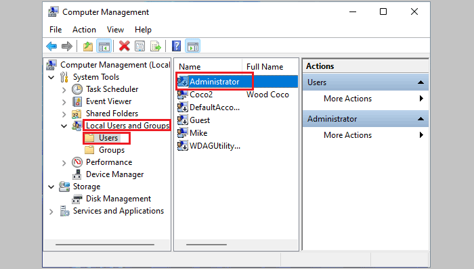Click the Guest user account icon

coord(182,120)
